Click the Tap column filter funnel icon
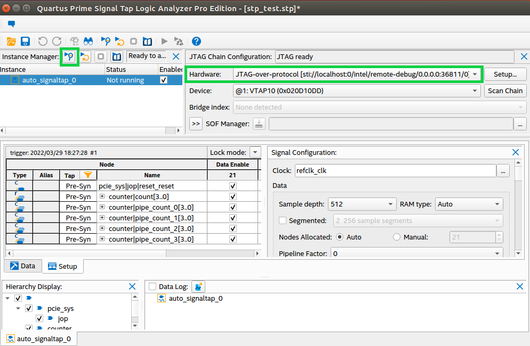 pyautogui.click(x=89, y=175)
